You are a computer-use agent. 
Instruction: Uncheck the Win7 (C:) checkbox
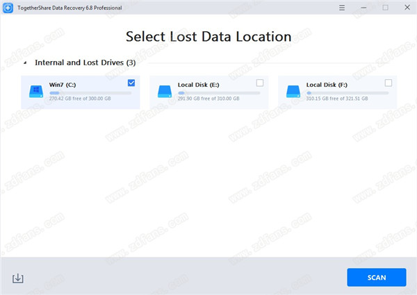click(131, 83)
